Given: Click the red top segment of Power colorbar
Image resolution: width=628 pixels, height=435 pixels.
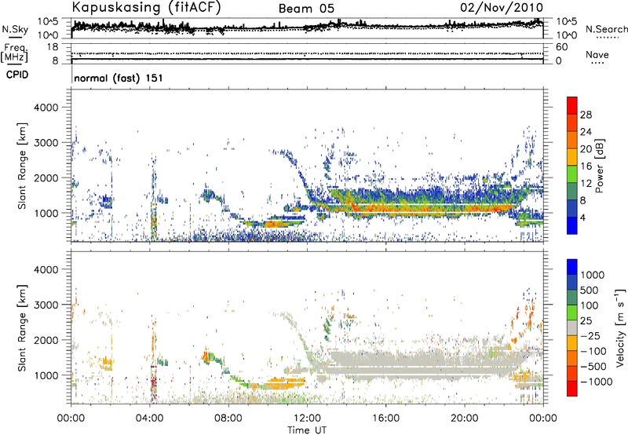Looking at the screenshot, I should tap(572, 105).
